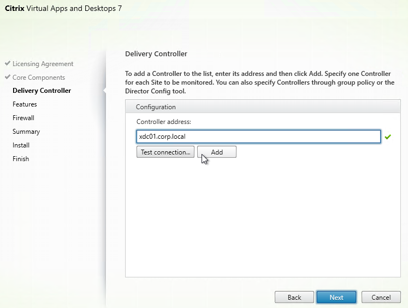Select Core Components step
This screenshot has width=408, height=308.
point(39,78)
